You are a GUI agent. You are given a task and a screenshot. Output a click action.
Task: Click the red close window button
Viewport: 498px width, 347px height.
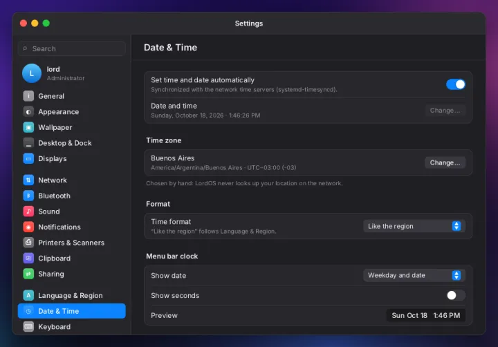click(24, 24)
